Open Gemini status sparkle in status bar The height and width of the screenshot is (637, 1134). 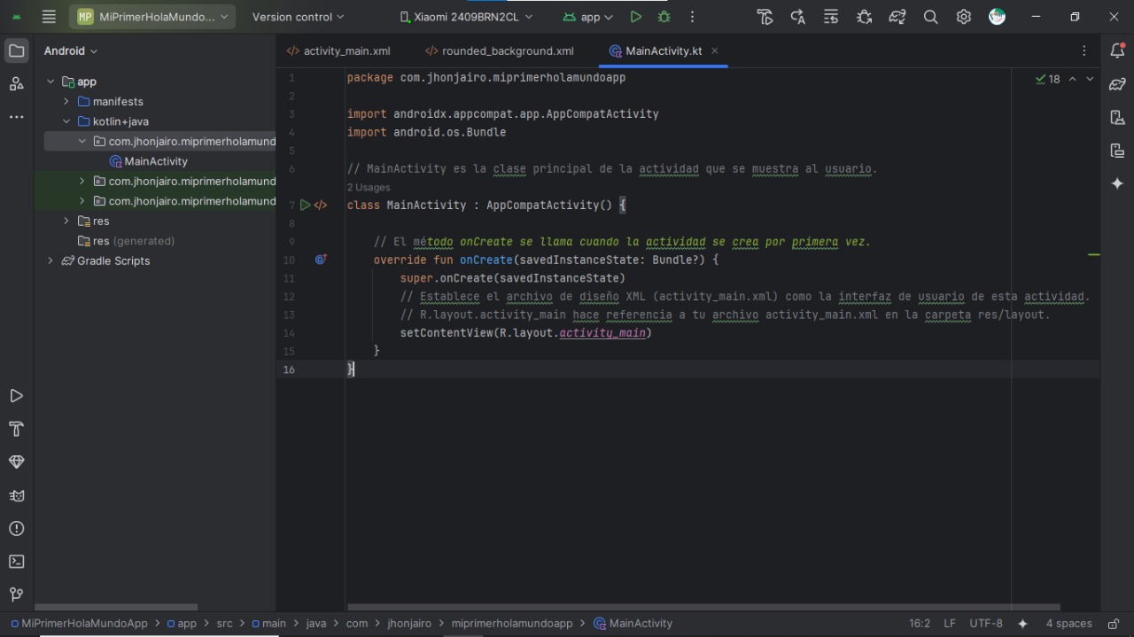[x=1023, y=624]
